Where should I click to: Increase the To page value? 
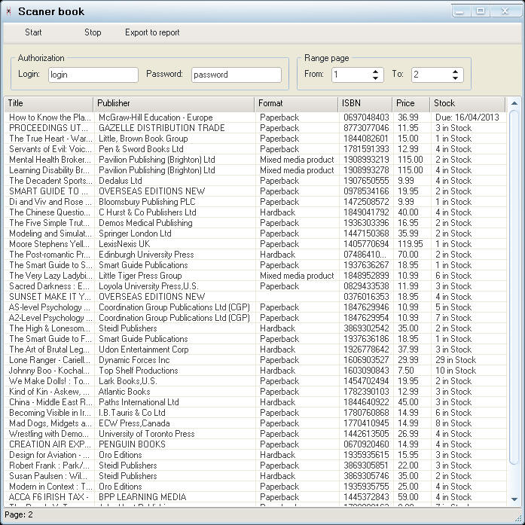456,72
